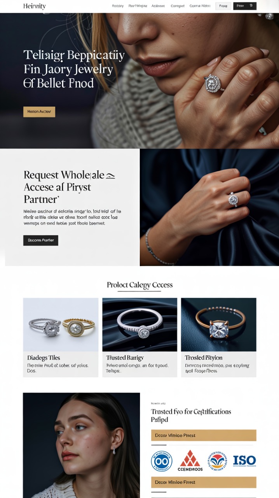The image size is (279, 498).
Task: Click the blue circular certification badge
Action: coord(162,461)
